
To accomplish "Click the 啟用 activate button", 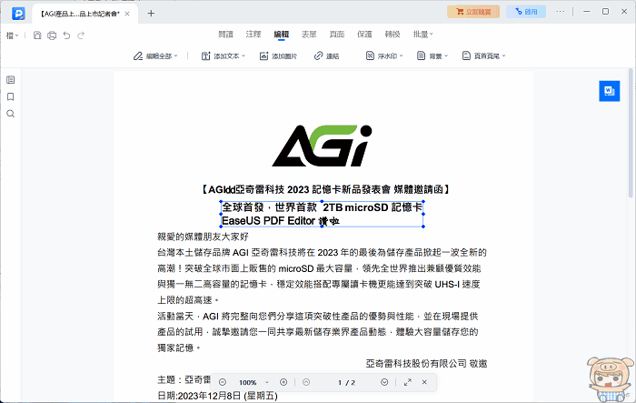I will pos(526,12).
